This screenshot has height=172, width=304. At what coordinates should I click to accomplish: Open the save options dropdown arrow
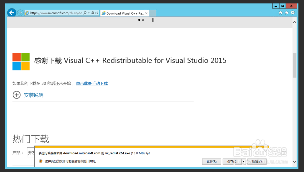244,162
